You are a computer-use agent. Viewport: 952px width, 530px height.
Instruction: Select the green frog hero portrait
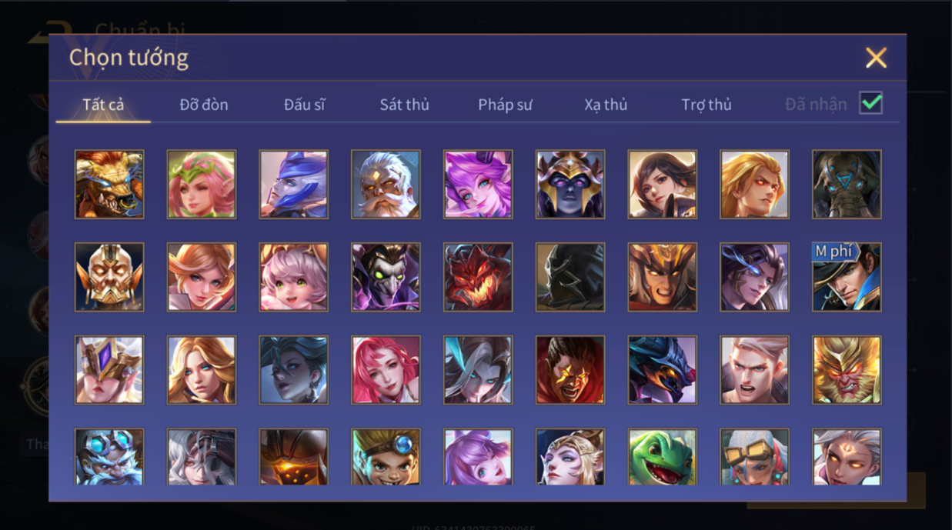[x=662, y=457]
